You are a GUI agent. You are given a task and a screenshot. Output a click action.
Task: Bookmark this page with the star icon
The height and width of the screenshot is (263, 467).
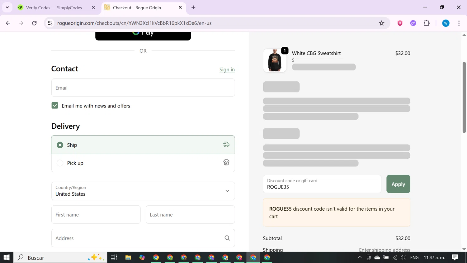tap(382, 23)
